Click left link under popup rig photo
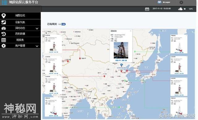The width and height of the screenshot is (198, 120). (118, 60)
